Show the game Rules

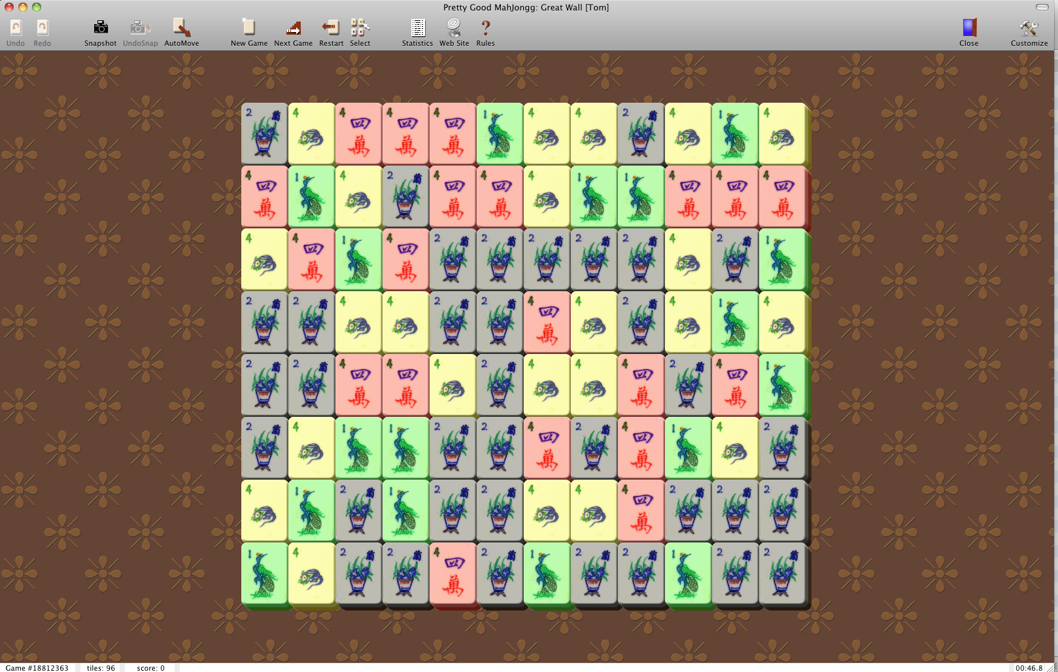[x=485, y=28]
